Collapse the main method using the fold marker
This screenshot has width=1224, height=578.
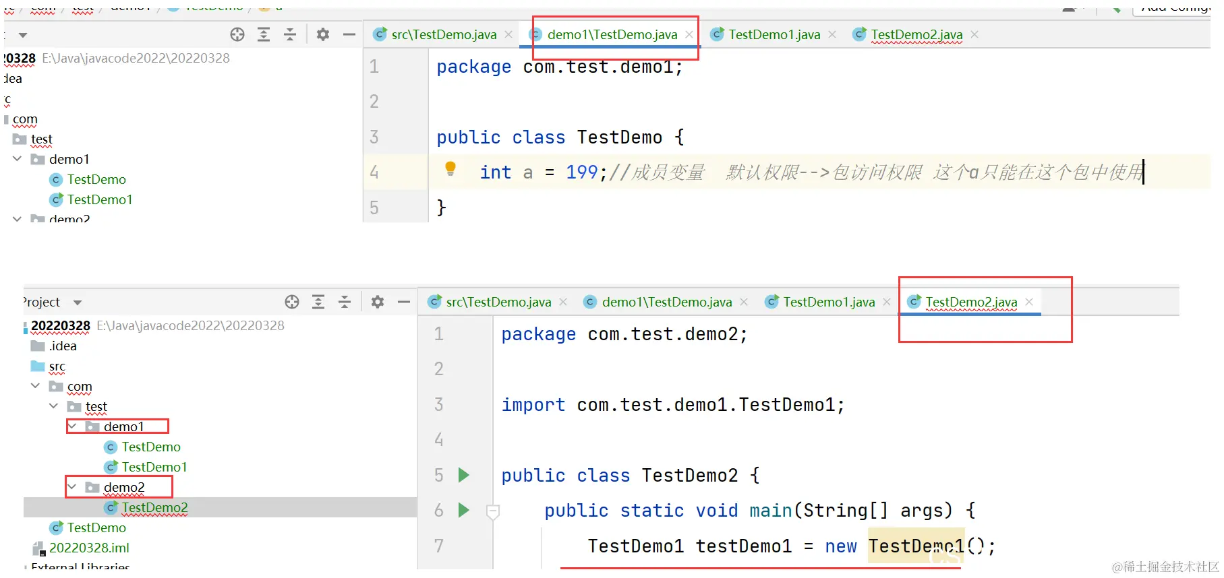(493, 512)
